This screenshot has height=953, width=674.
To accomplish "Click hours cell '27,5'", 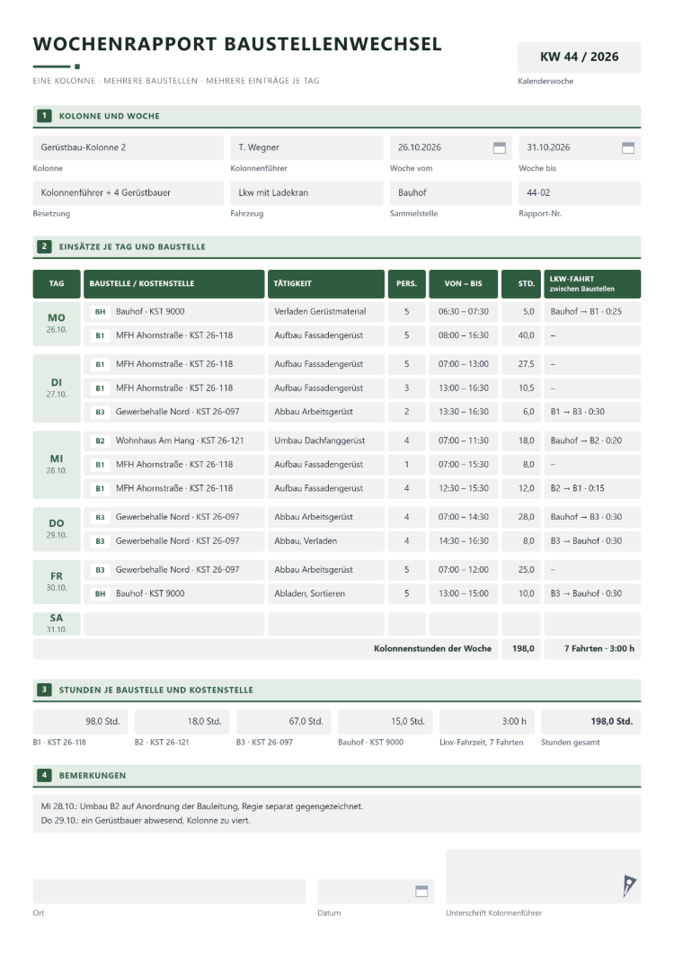I will coord(521,365).
